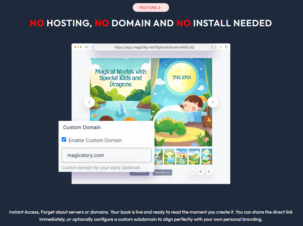Screen dimensions: 303x226
Task: Click the reload icon in the address bar
Action: [x=212, y=47]
